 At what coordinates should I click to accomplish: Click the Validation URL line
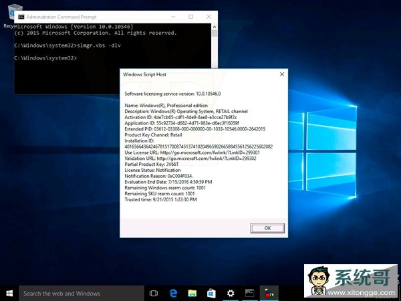[x=190, y=159]
